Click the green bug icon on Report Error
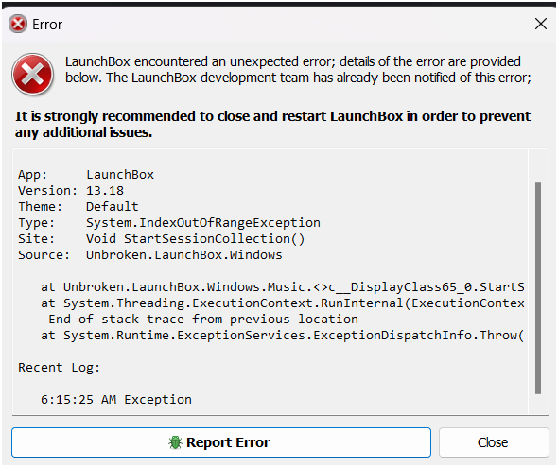This screenshot has width=558, height=467. [x=175, y=442]
